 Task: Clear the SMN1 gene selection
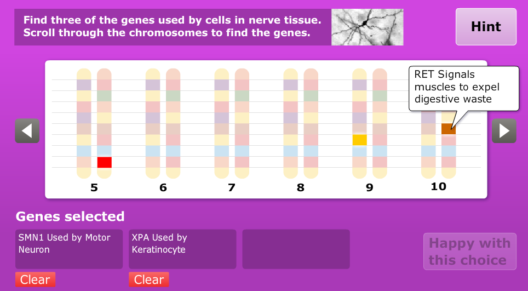click(35, 279)
